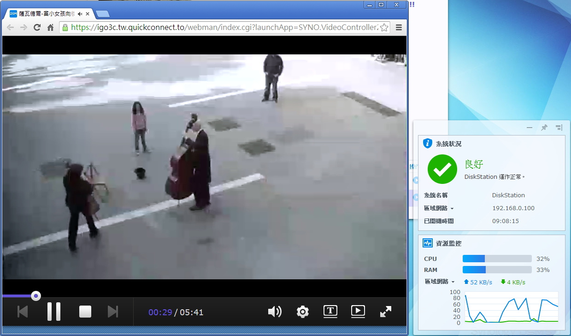Click the elapsed time 00:29

pyautogui.click(x=160, y=312)
